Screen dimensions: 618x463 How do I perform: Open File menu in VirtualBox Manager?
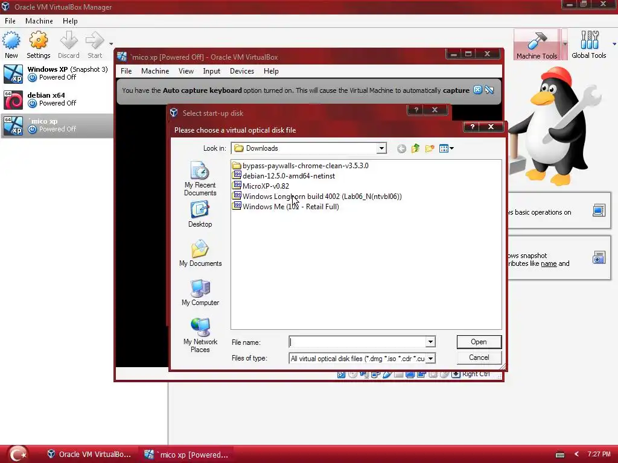(x=10, y=21)
